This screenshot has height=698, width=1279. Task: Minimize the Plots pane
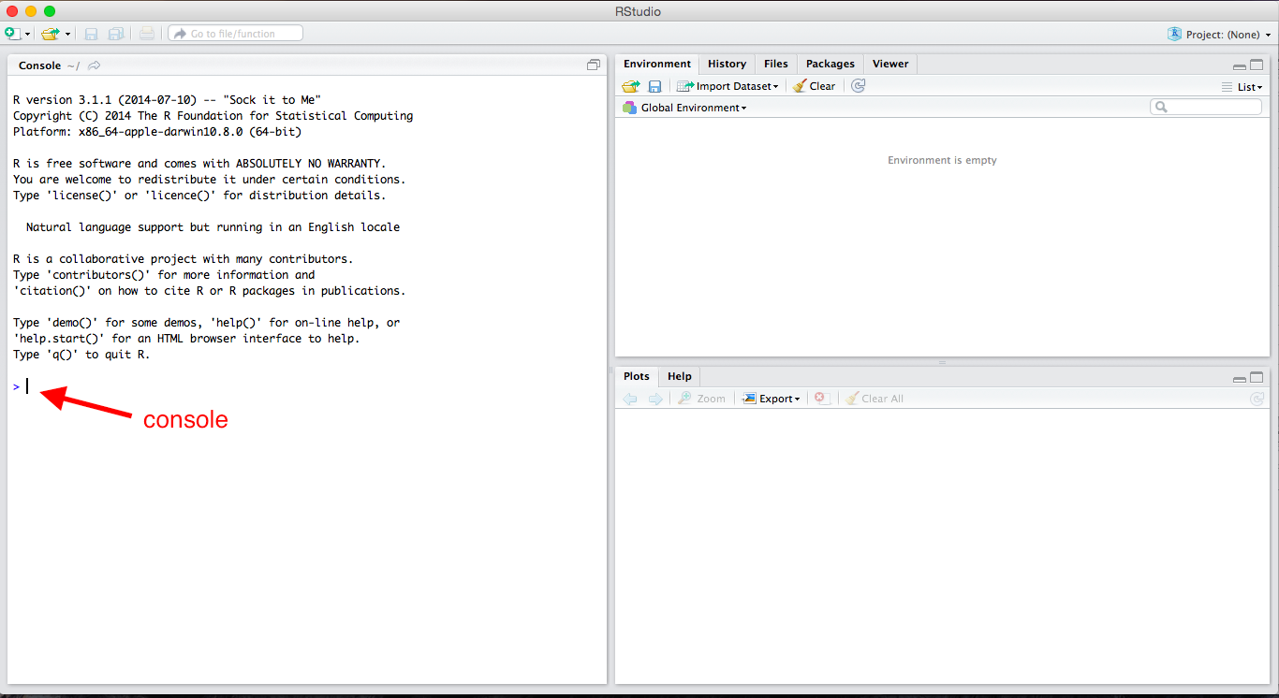pos(1240,378)
